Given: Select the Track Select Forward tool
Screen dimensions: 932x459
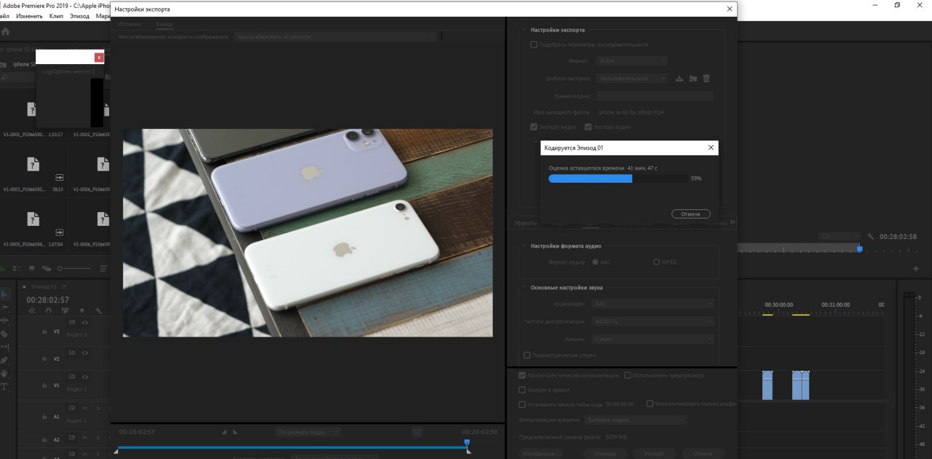Looking at the screenshot, I should pyautogui.click(x=4, y=307).
